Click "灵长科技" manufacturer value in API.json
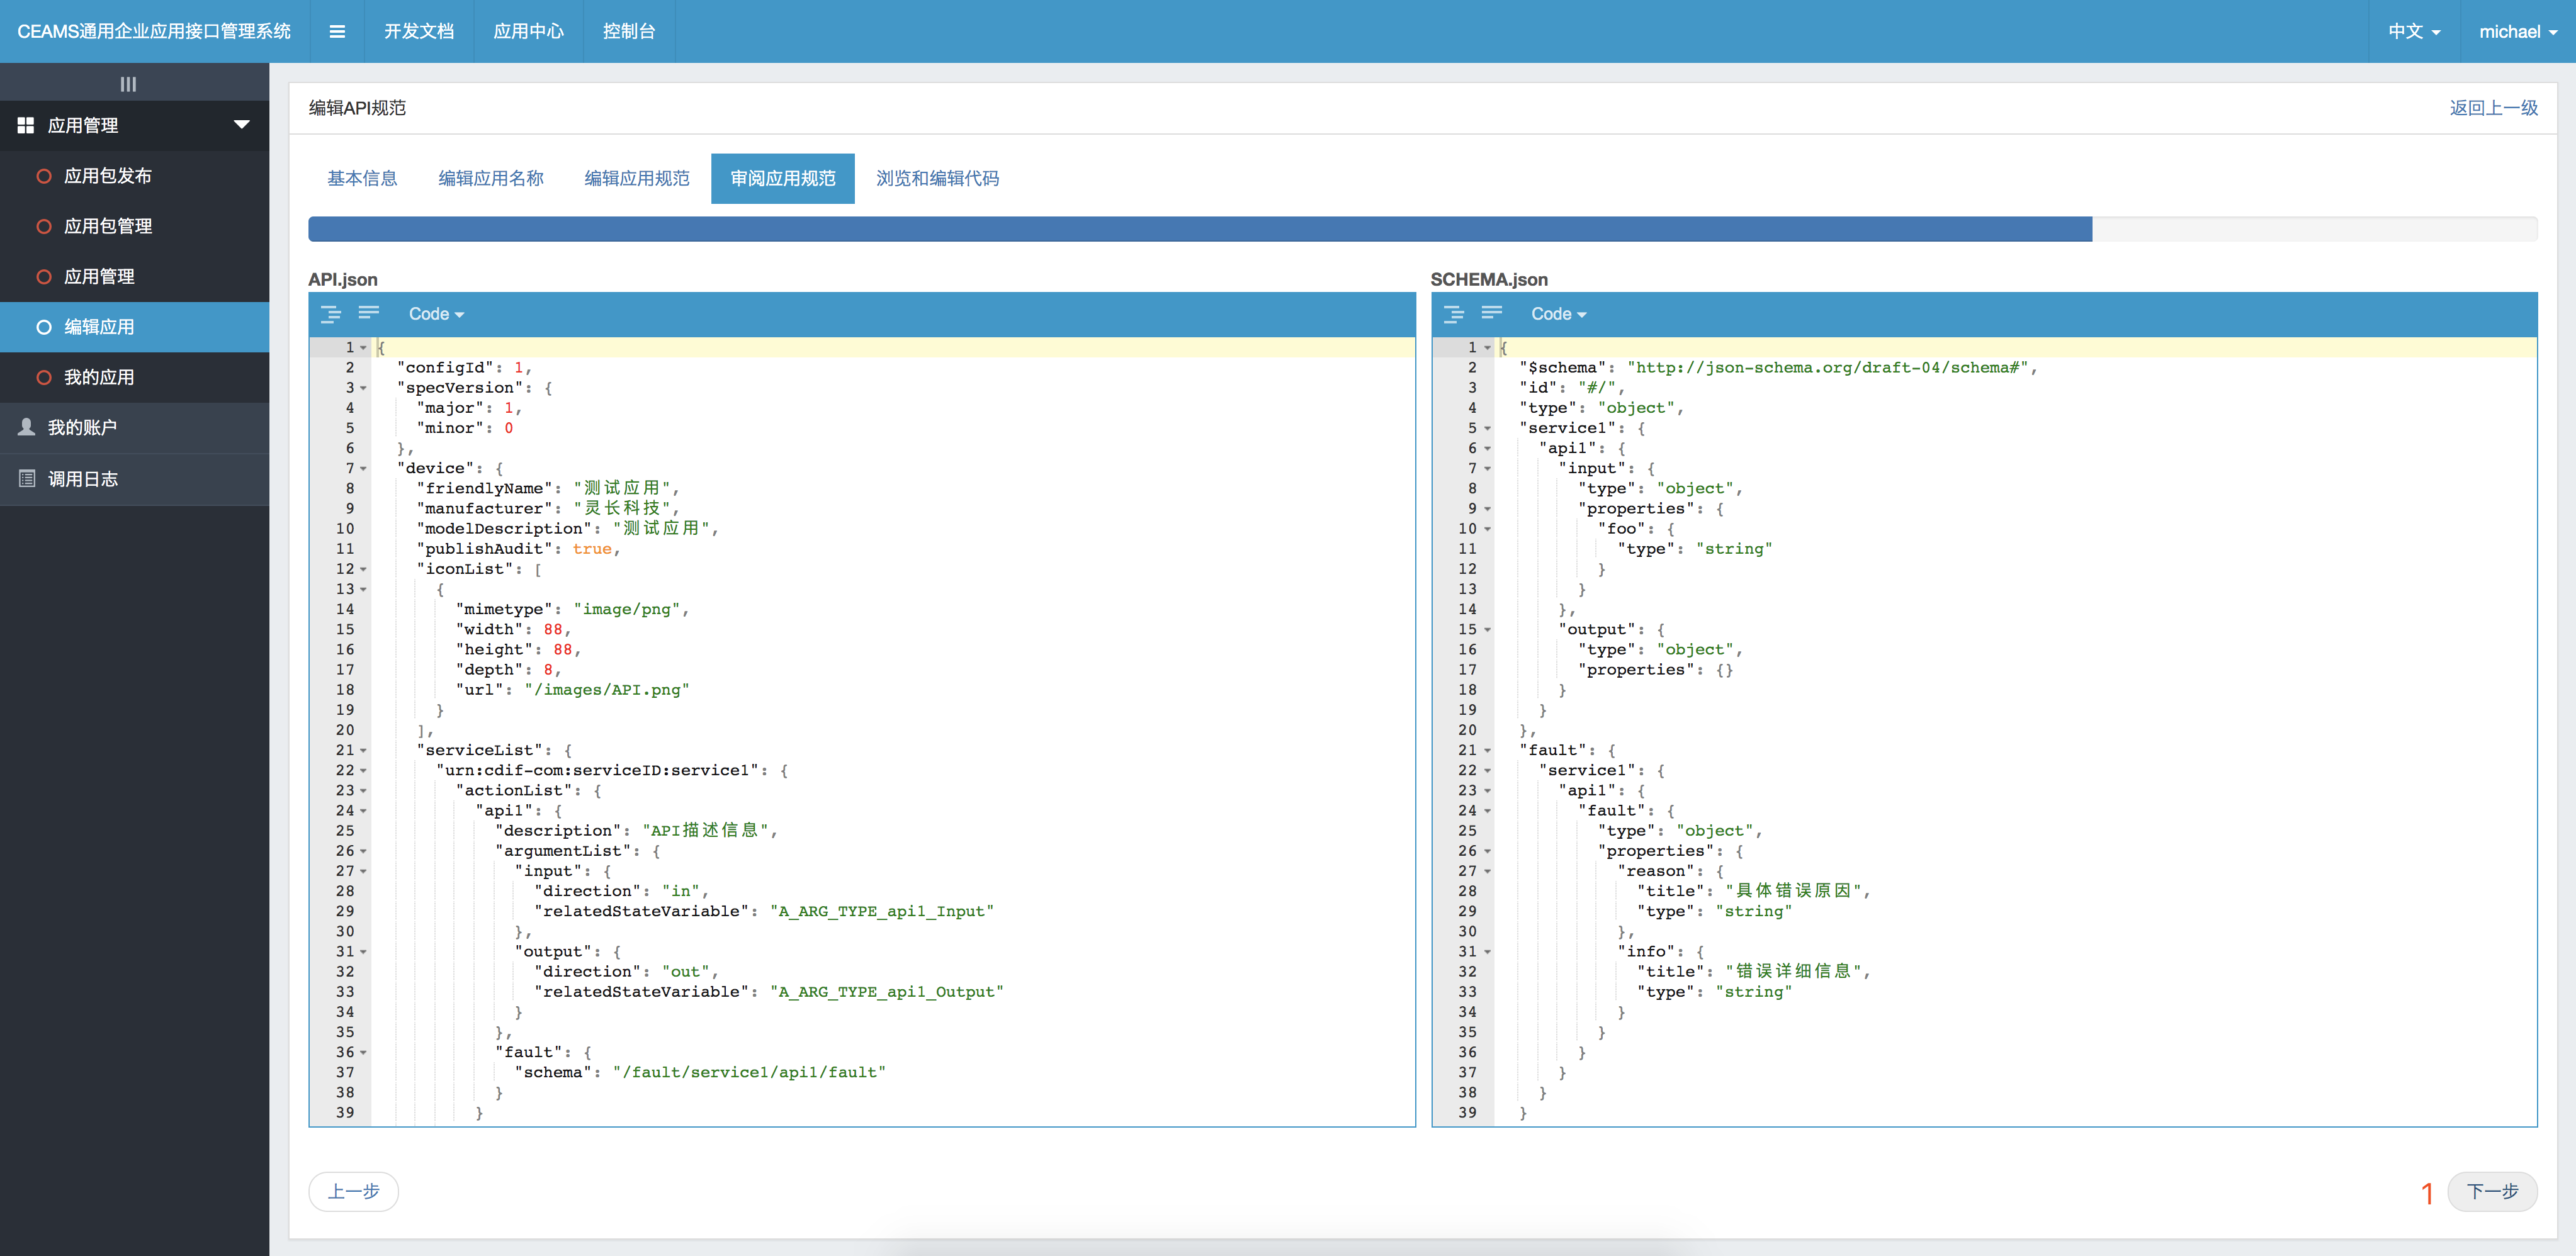The image size is (2576, 1256). [x=622, y=508]
